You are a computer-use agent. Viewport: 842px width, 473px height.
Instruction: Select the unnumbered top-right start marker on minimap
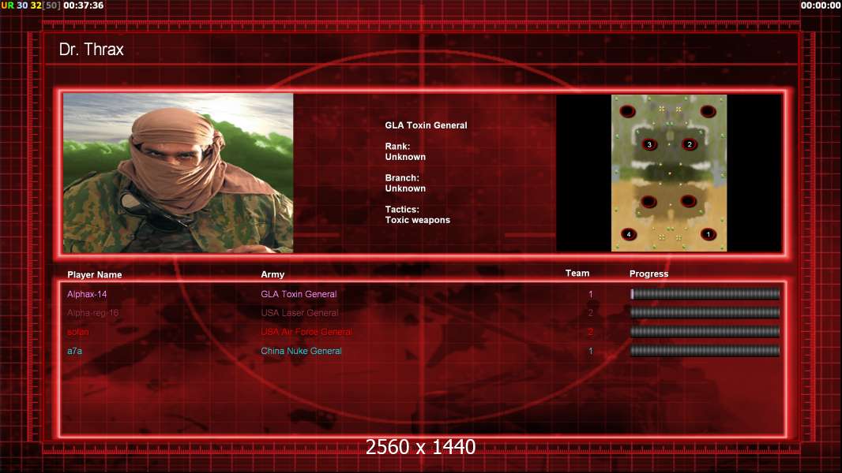(x=708, y=111)
